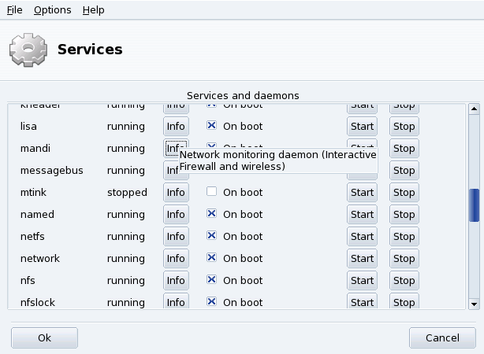Click the scrollbar up arrow
Screen dimensions: 484x354
click(475, 109)
